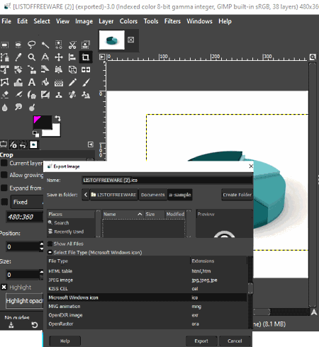Select the Rotate tool

coord(18,69)
